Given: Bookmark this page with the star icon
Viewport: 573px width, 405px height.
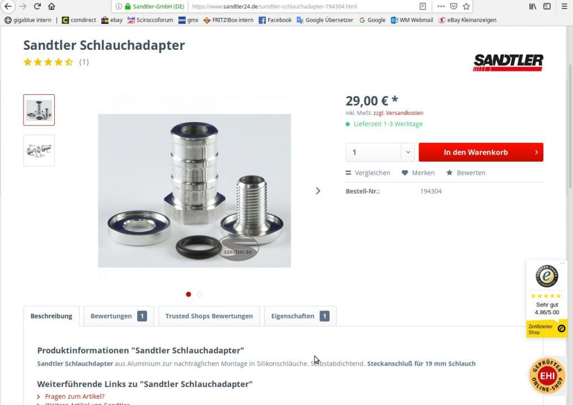Looking at the screenshot, I should pos(466,6).
